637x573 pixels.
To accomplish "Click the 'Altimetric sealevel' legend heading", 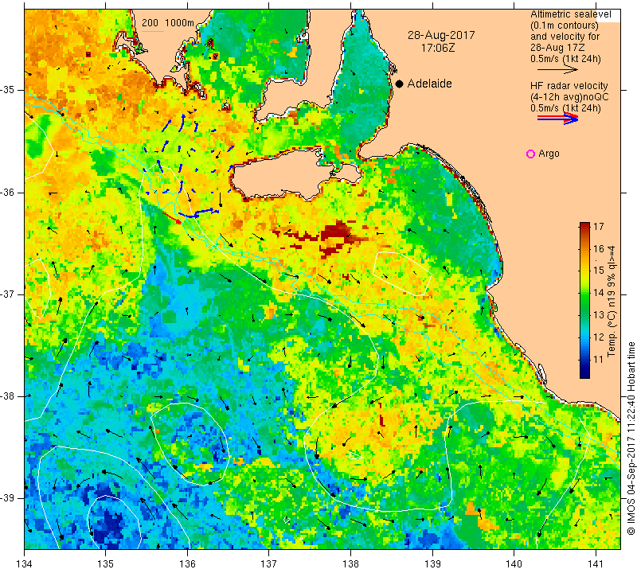I will 570,14.
